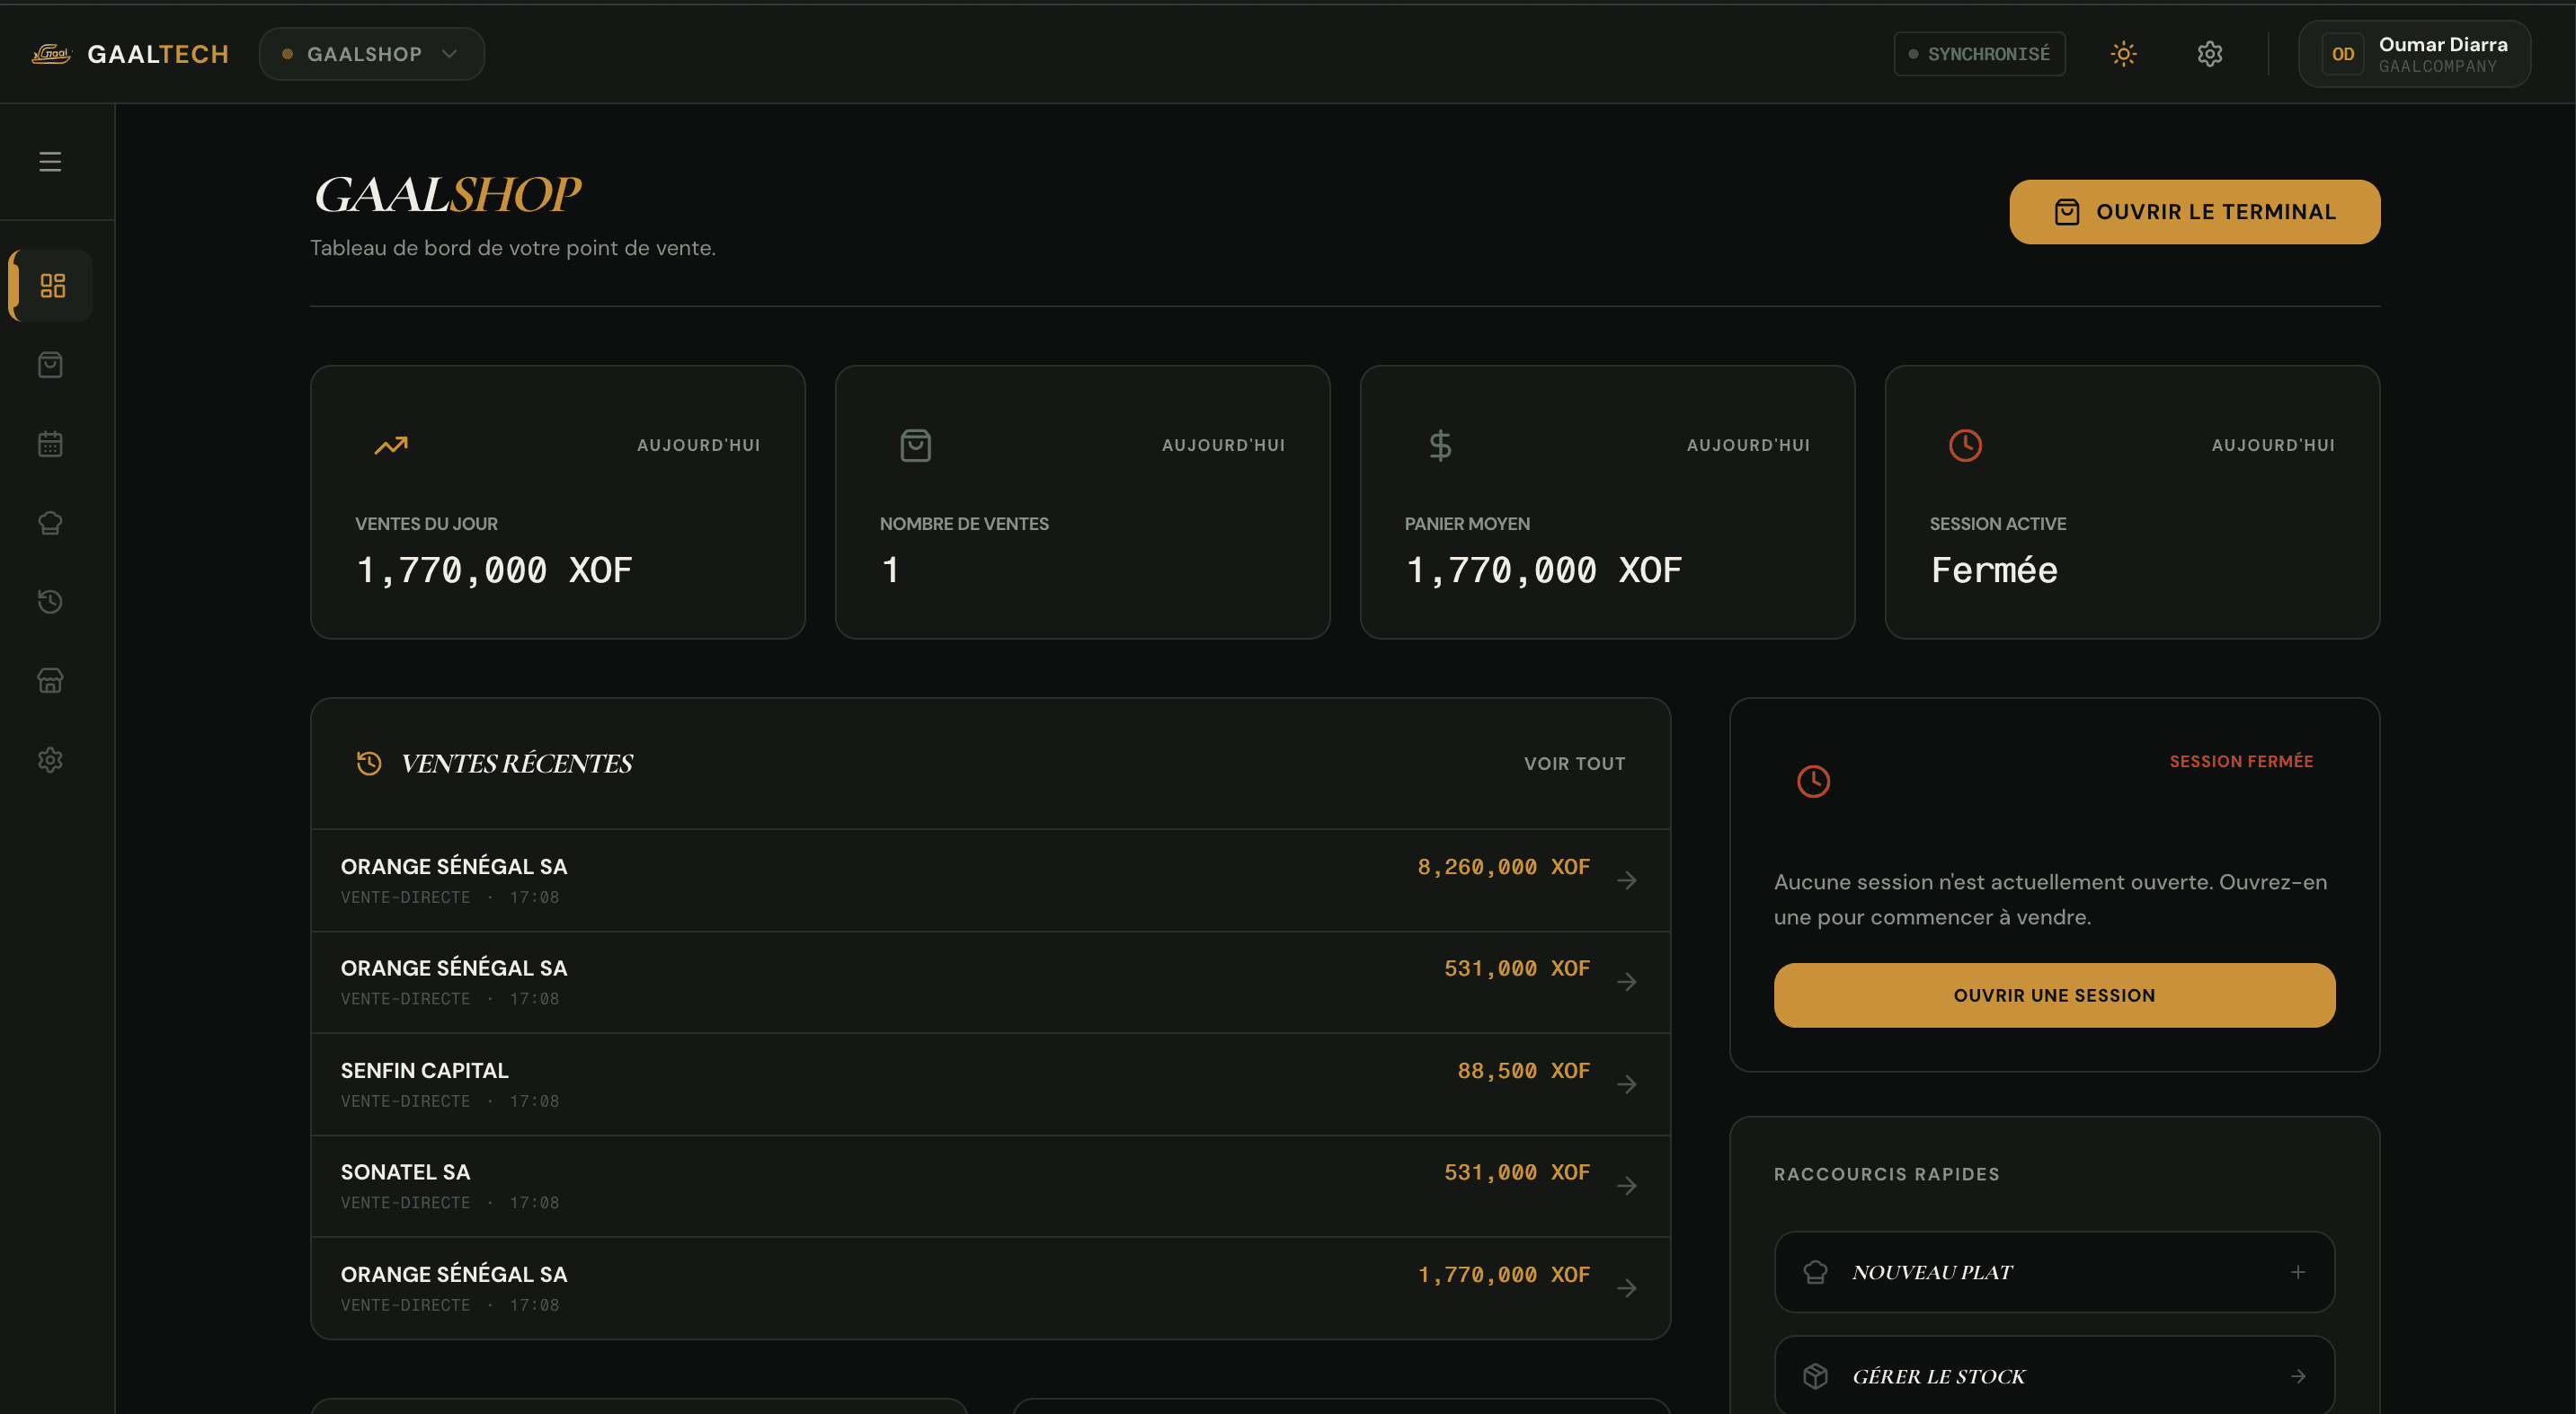Click NOUVEAU PLAT shortcut
The width and height of the screenshot is (2576, 1414).
pyautogui.click(x=2054, y=1272)
